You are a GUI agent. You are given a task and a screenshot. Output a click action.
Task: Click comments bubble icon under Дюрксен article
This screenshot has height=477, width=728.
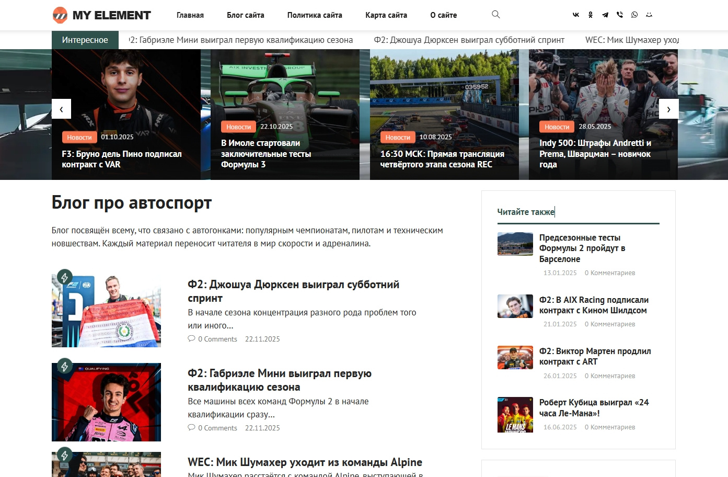click(191, 339)
